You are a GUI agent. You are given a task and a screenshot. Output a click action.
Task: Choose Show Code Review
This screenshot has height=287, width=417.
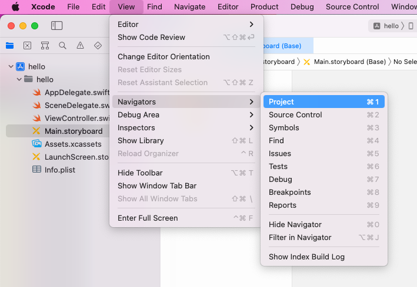coord(186,37)
